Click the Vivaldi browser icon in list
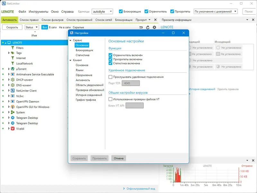257x193 pixels. click(x=13, y=128)
